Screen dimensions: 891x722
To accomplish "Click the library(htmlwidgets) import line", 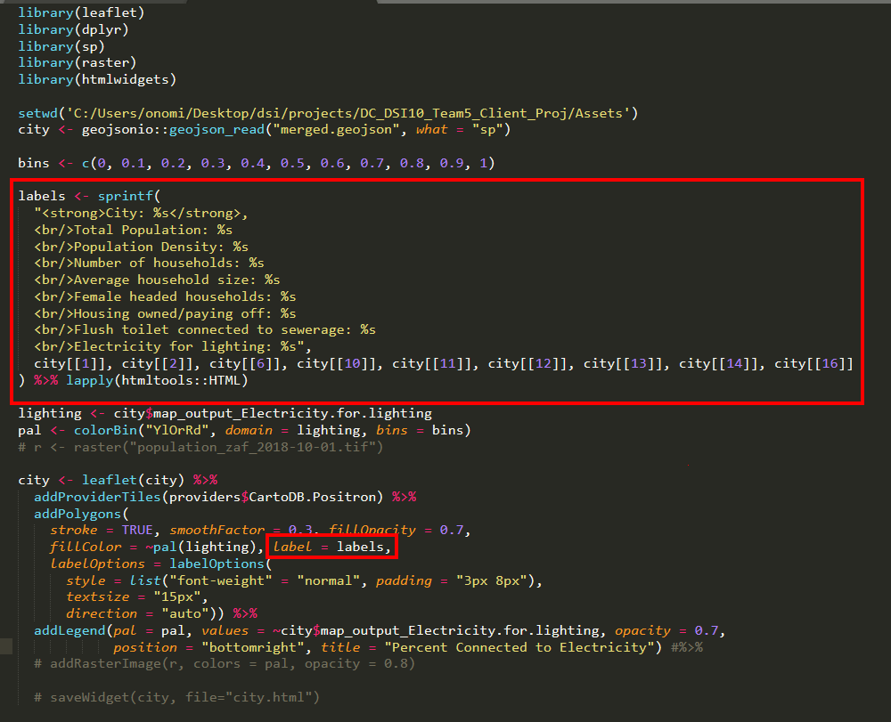I will pos(97,79).
